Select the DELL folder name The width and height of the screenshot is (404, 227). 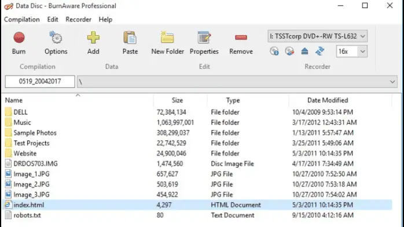[x=21, y=112]
